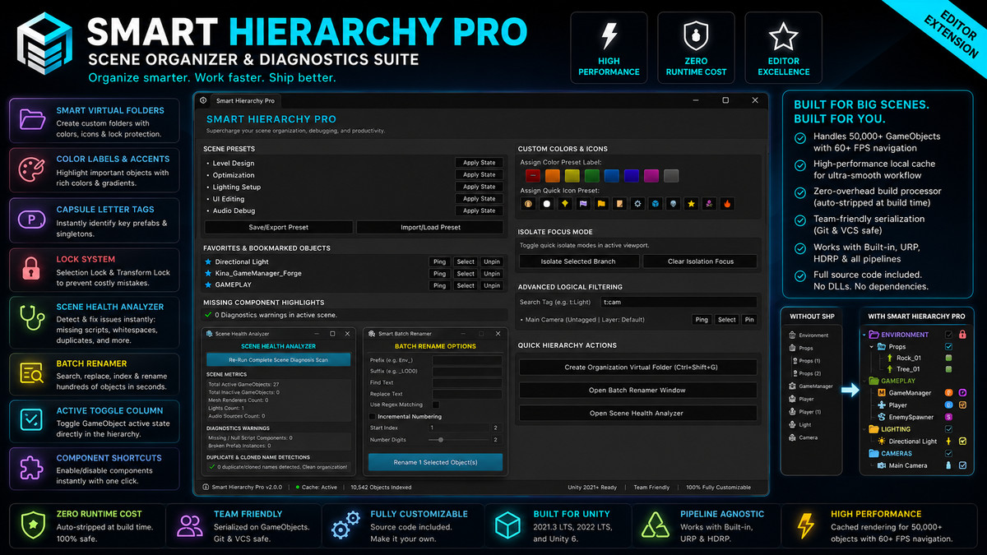
Task: Click the Active Toggle Column checkbox icon
Action: click(32, 419)
